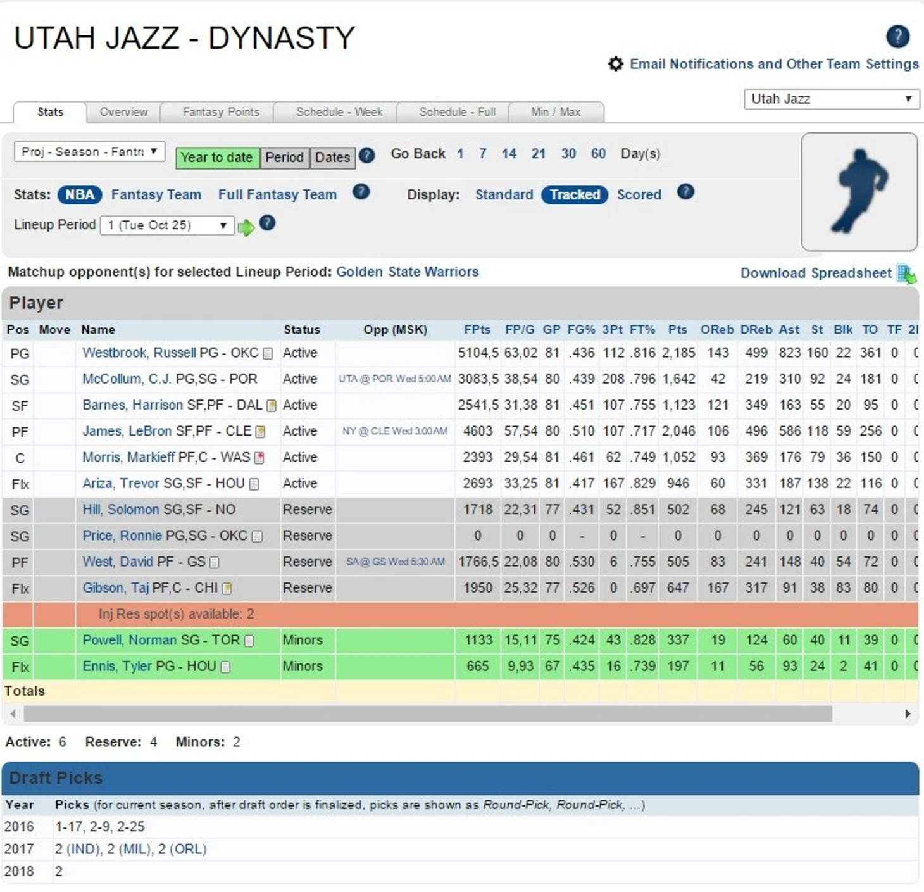Click the Download Spreadsheet icon

(x=906, y=274)
